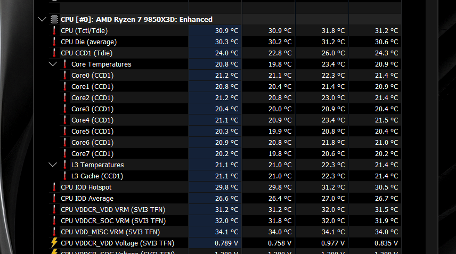The width and height of the screenshot is (456, 254).
Task: Click thermometer icon for CPU IOD Average
Action: 54,199
